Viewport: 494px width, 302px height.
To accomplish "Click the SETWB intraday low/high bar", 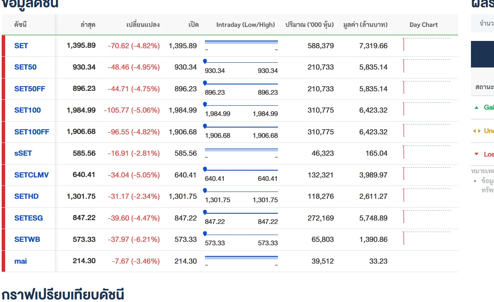I will [x=241, y=234].
